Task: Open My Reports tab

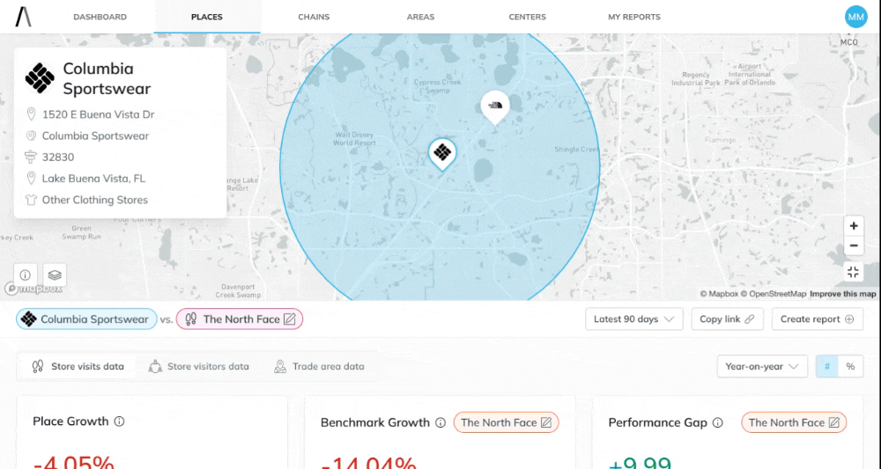Action: tap(633, 17)
